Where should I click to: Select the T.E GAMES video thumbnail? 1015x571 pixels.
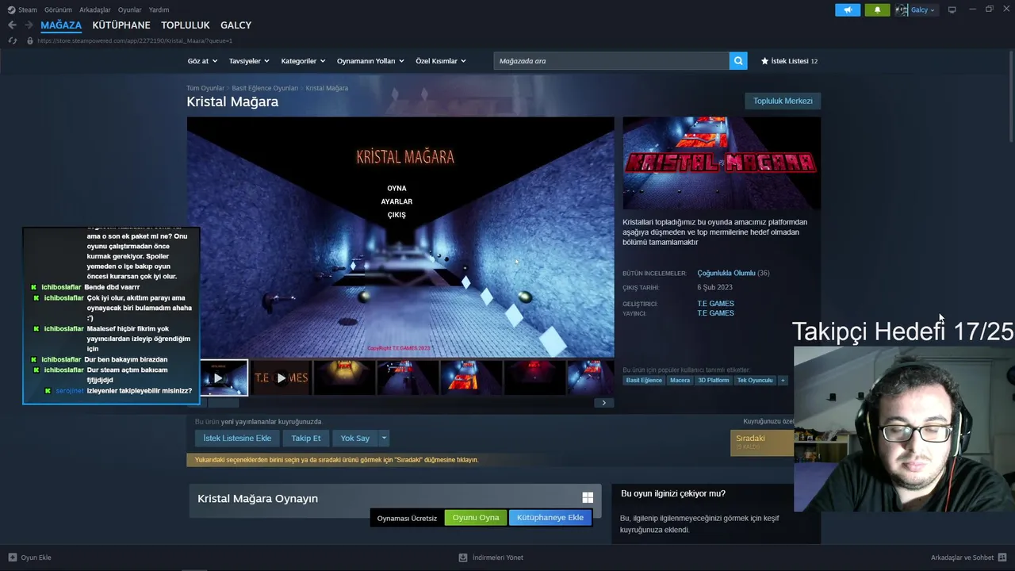(281, 377)
